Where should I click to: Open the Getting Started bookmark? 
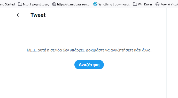click(7, 4)
